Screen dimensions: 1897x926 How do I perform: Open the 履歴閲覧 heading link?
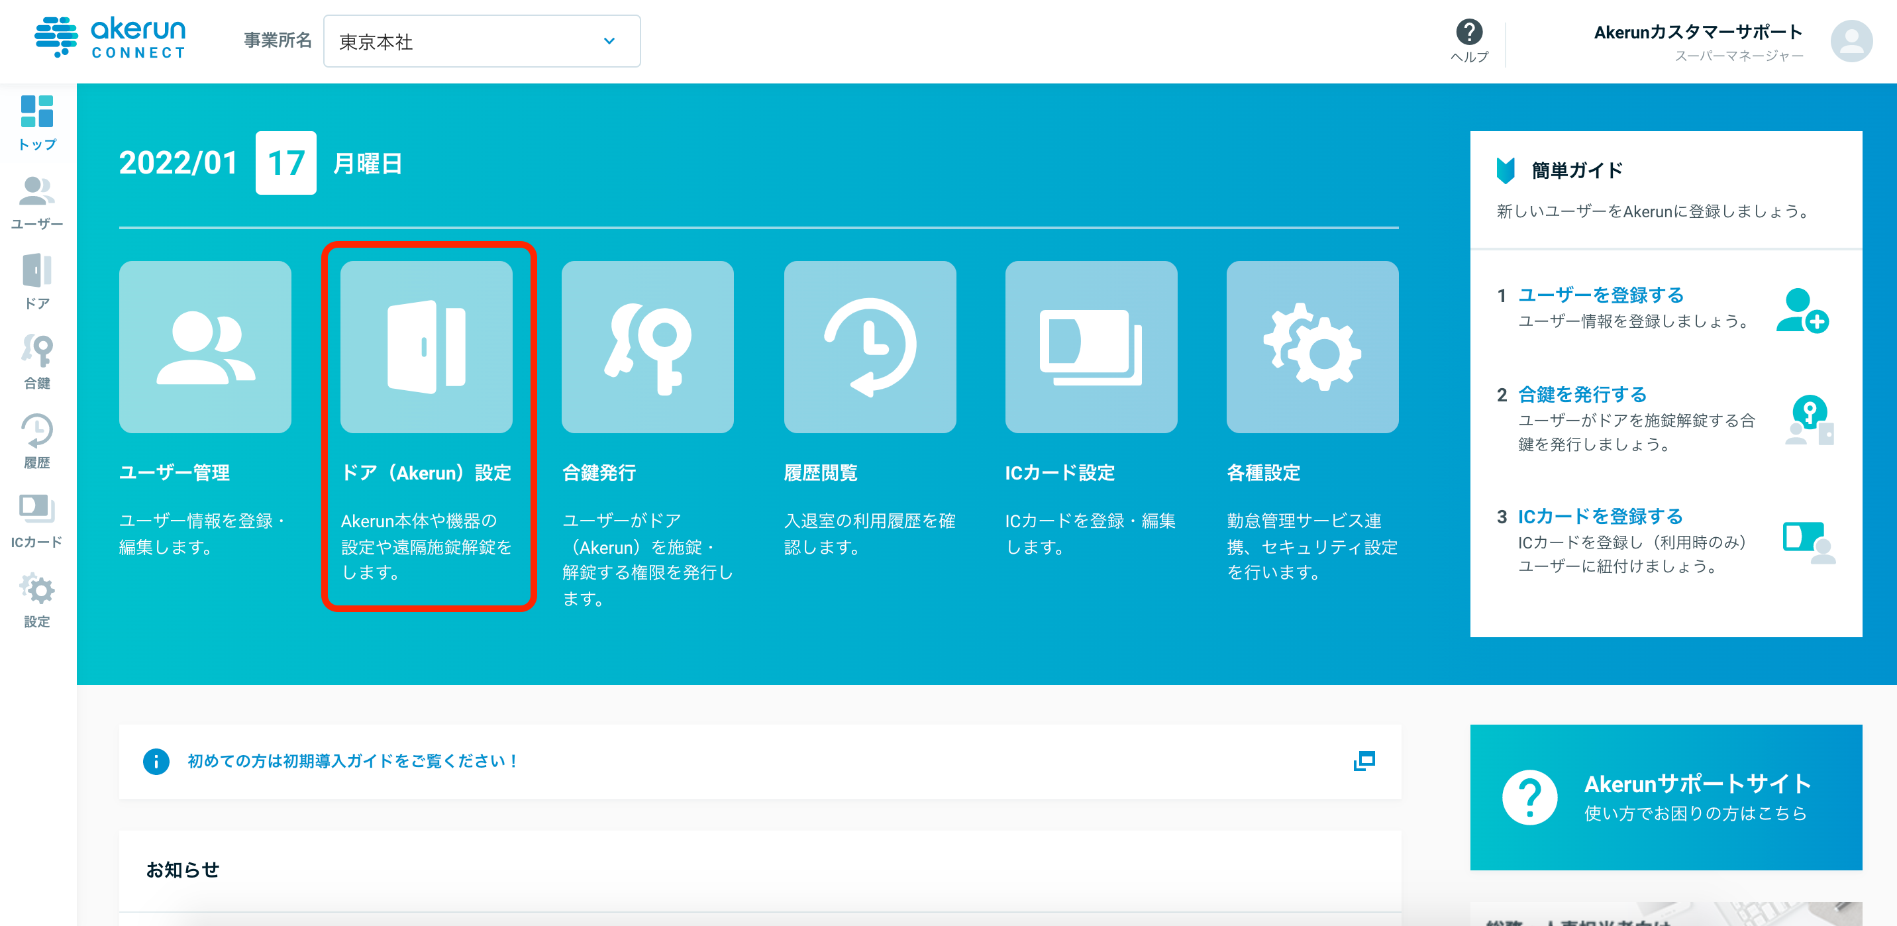[x=821, y=472]
